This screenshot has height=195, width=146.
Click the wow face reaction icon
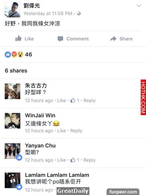coord(20,55)
